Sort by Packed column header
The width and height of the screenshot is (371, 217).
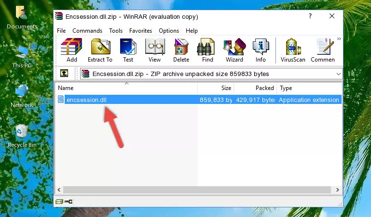pyautogui.click(x=255, y=88)
